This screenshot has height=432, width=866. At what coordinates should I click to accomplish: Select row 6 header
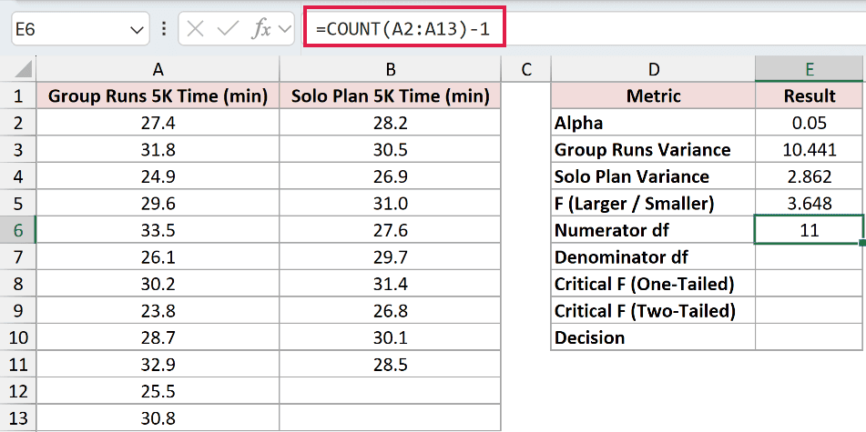tap(18, 230)
